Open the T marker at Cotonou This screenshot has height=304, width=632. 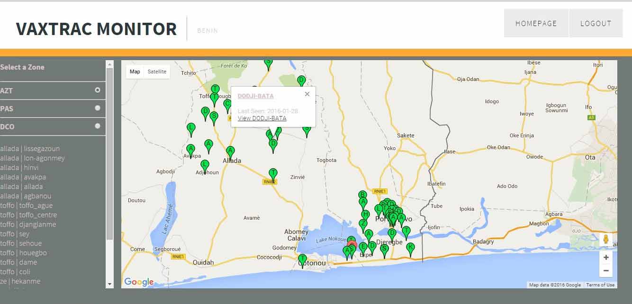click(302, 260)
